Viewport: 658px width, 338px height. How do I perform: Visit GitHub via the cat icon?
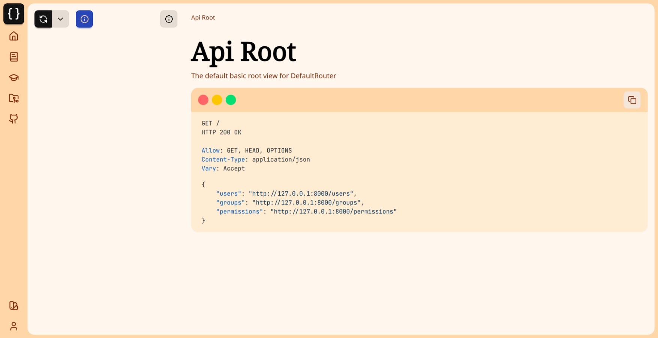[13, 119]
